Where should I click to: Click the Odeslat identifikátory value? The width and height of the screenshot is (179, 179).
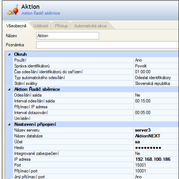click(153, 78)
